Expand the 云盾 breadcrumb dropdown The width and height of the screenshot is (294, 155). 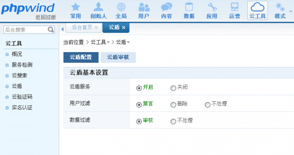pyautogui.click(x=128, y=42)
